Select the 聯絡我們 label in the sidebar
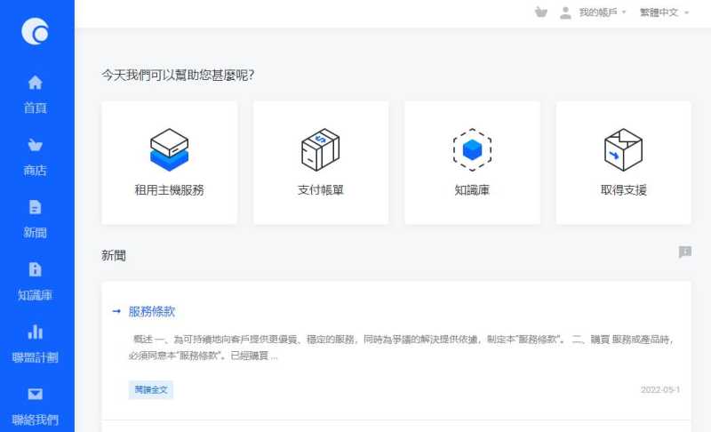The height and width of the screenshot is (432, 711). (x=35, y=420)
